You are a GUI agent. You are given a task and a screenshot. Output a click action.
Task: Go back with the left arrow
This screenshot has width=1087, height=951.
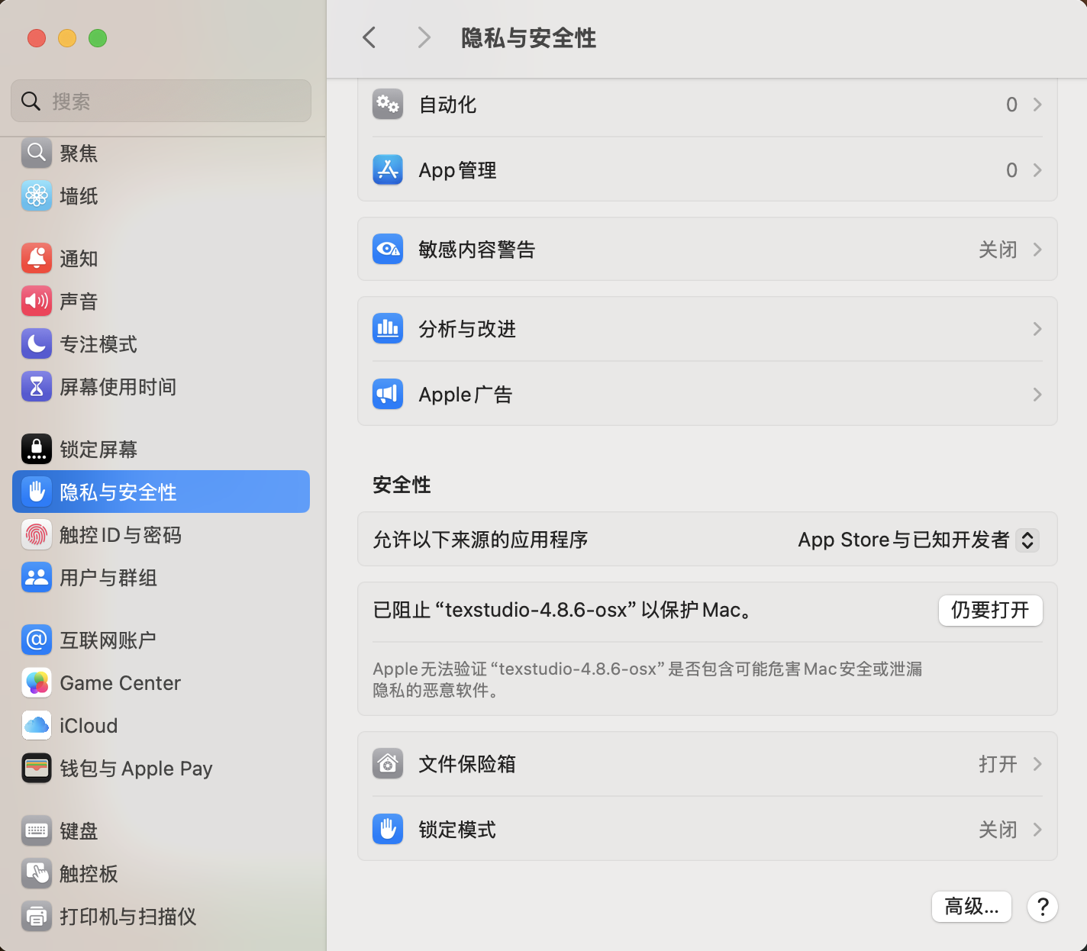369,37
